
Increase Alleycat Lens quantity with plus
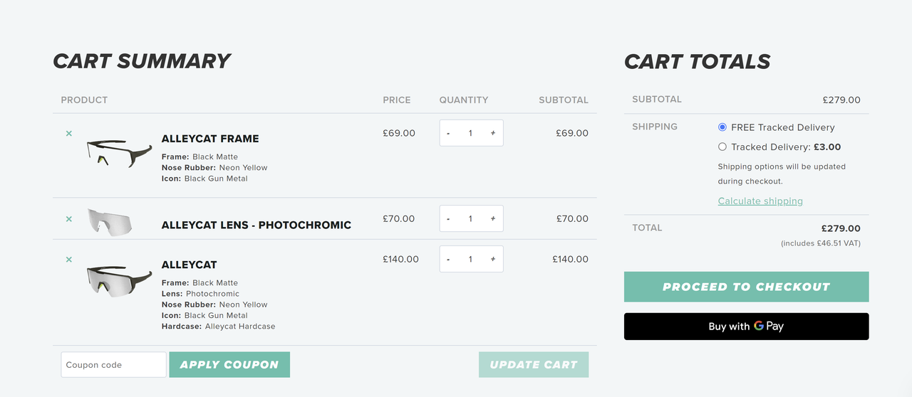[492, 218]
